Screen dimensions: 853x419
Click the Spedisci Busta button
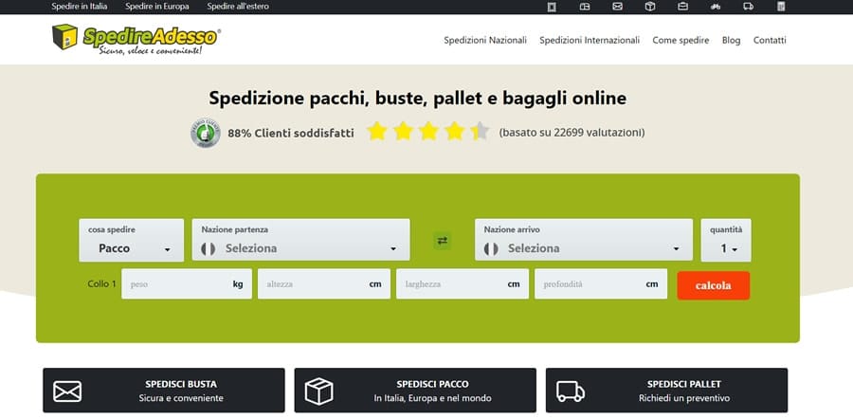click(164, 391)
